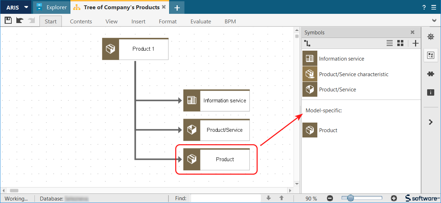
Task: Select the Information service symbol
Action: point(341,59)
